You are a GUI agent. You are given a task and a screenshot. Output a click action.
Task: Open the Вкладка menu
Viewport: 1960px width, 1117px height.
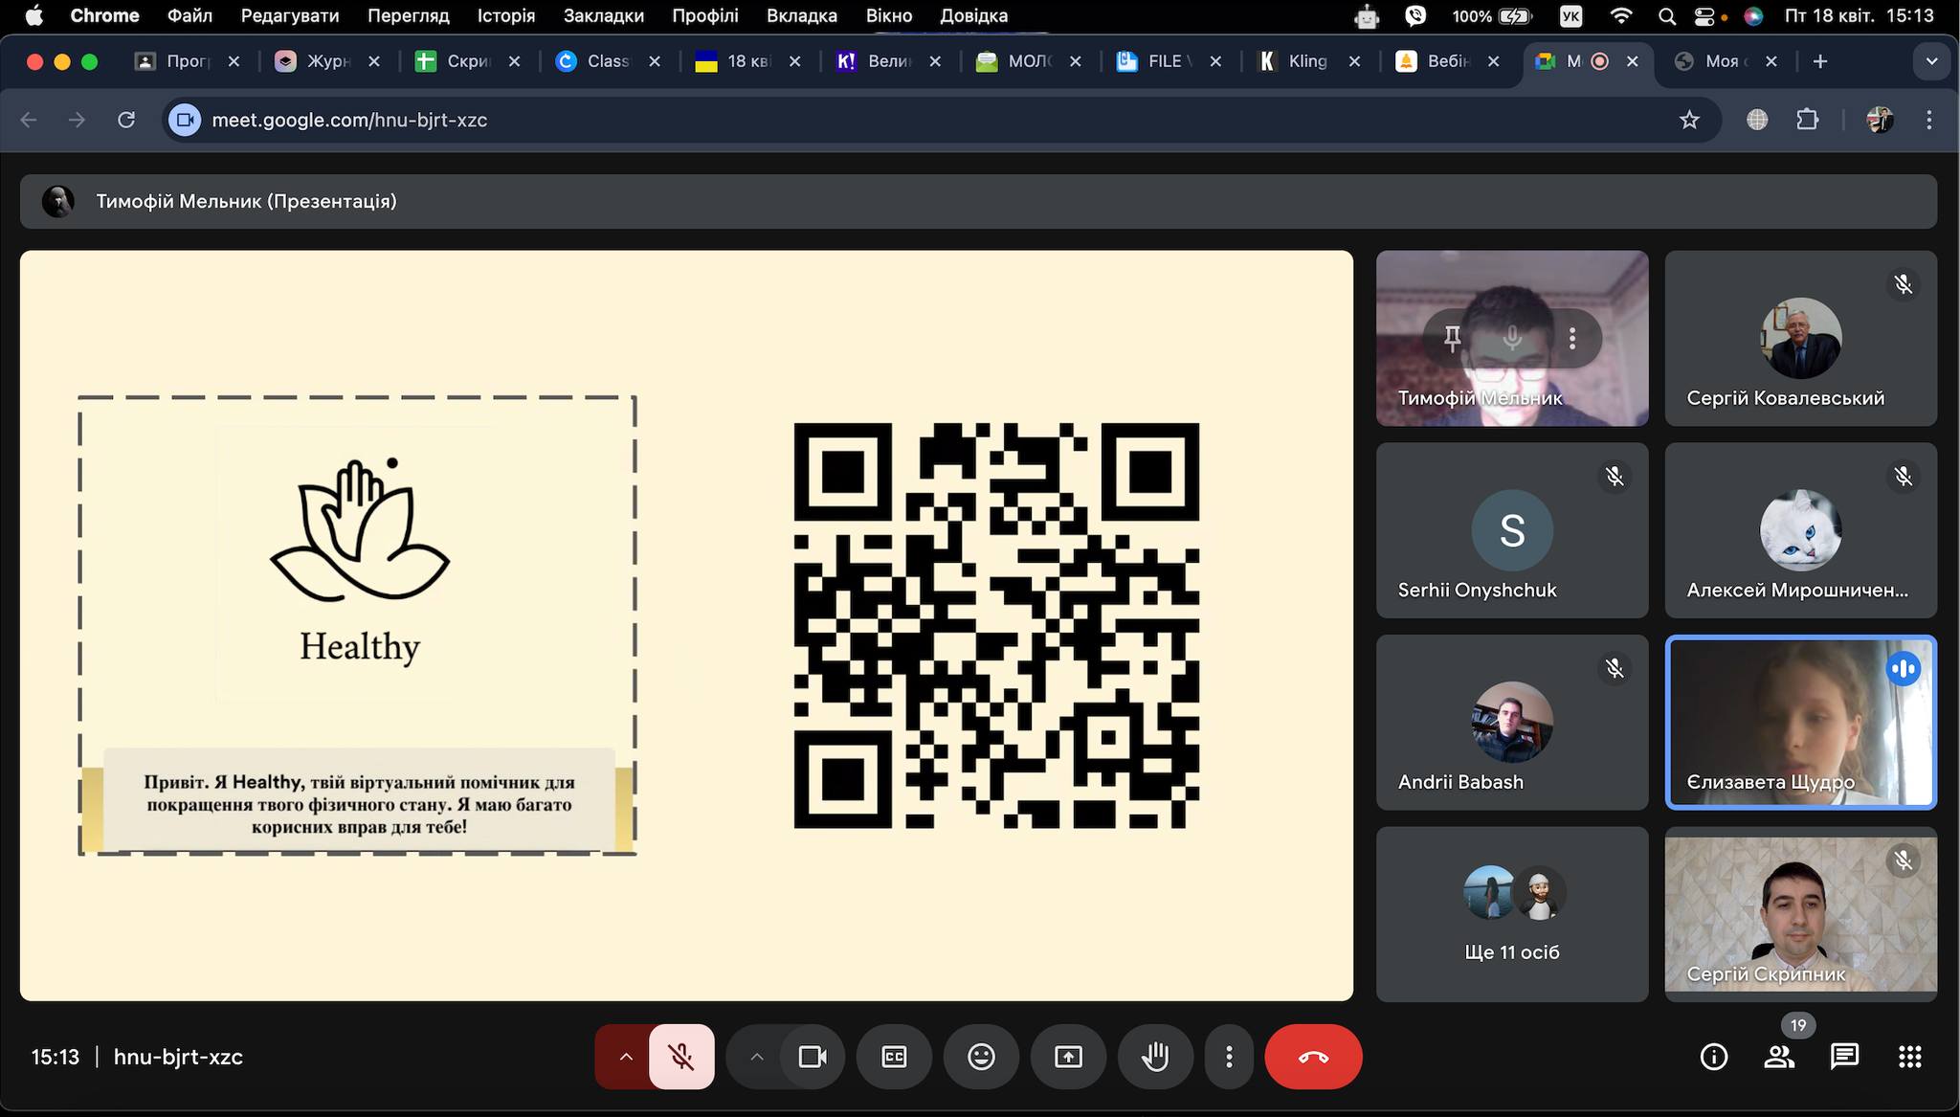click(x=801, y=15)
